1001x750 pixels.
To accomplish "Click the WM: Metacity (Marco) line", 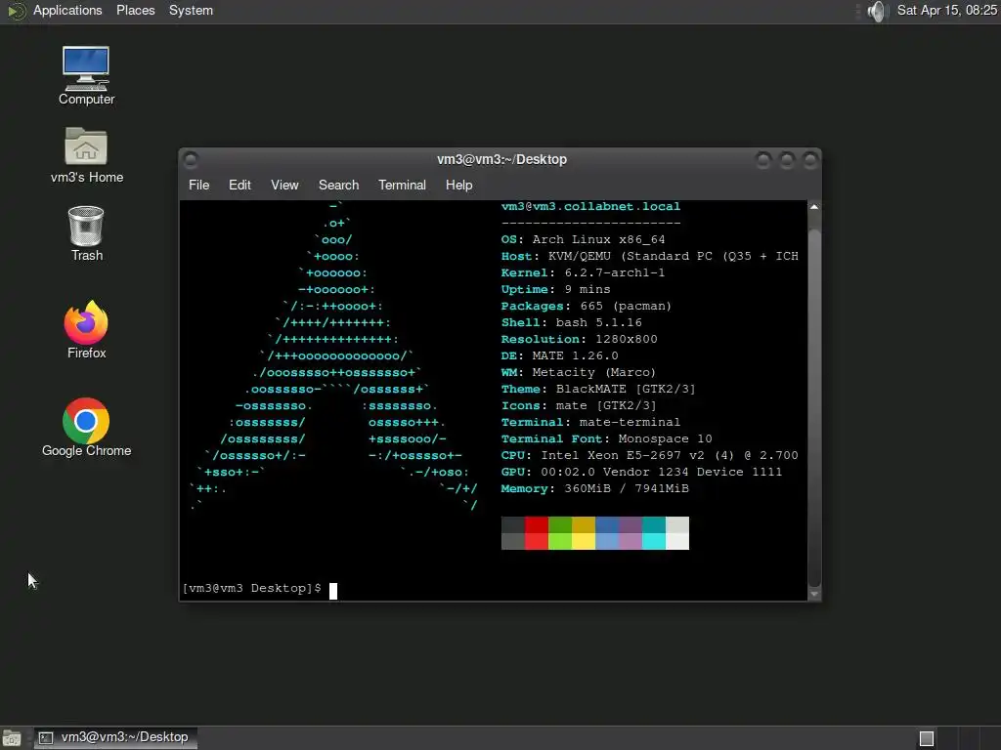I will [579, 372].
